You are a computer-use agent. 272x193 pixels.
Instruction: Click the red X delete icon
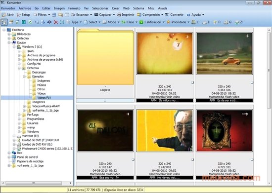coord(56,22)
